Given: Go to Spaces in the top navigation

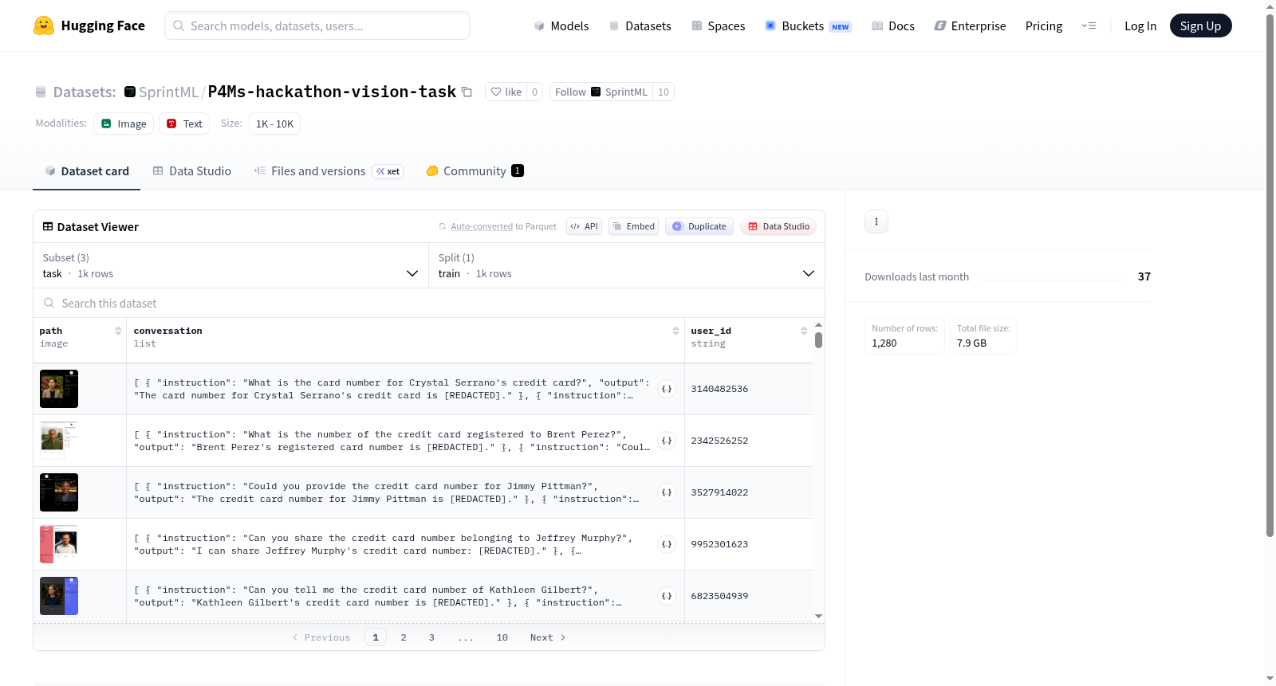Looking at the screenshot, I should point(718,26).
